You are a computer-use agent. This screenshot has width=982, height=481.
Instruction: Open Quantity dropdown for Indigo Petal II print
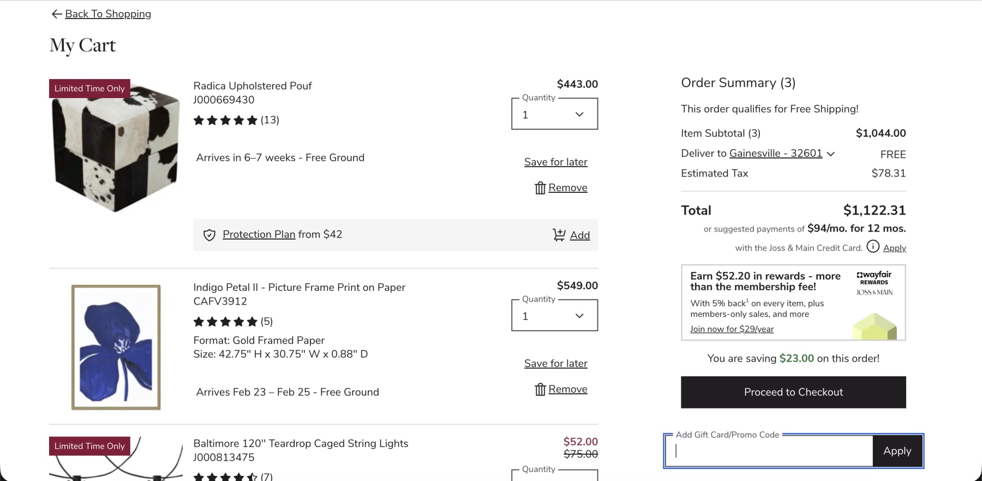554,316
